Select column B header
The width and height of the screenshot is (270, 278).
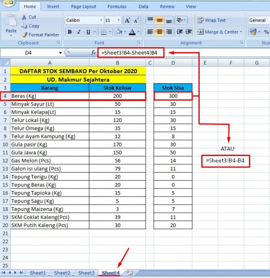(x=117, y=63)
